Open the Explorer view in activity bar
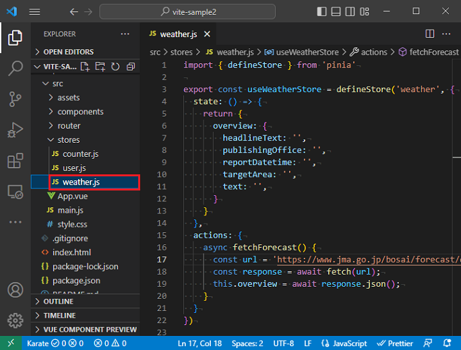Viewport: 461px width, 350px height. coord(15,38)
